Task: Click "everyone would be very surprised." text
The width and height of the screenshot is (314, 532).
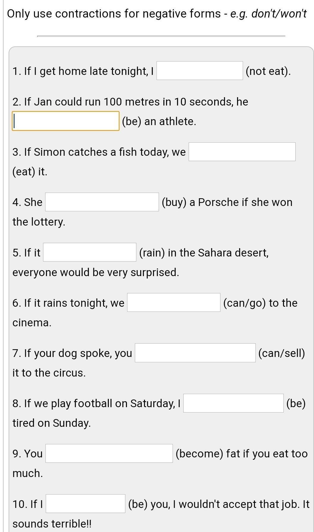Action: pos(96,272)
